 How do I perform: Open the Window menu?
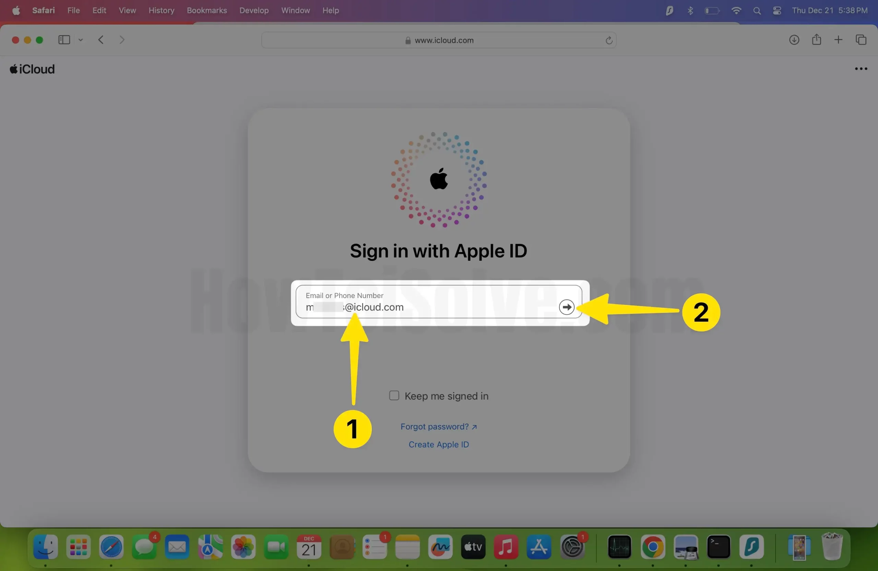296,10
